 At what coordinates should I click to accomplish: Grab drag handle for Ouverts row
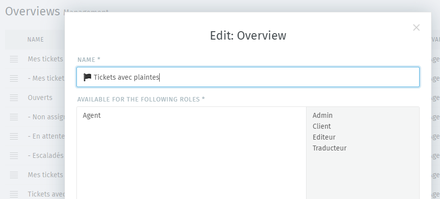(x=14, y=98)
